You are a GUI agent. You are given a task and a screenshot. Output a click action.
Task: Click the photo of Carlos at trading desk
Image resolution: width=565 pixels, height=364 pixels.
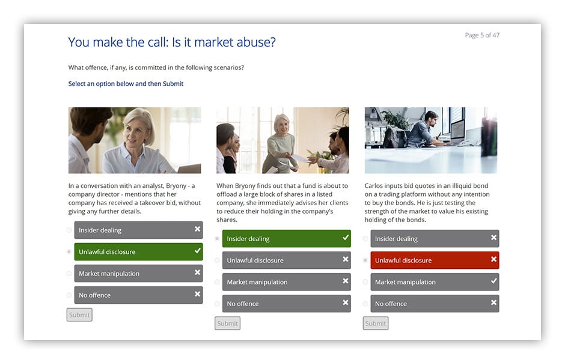[x=430, y=140]
